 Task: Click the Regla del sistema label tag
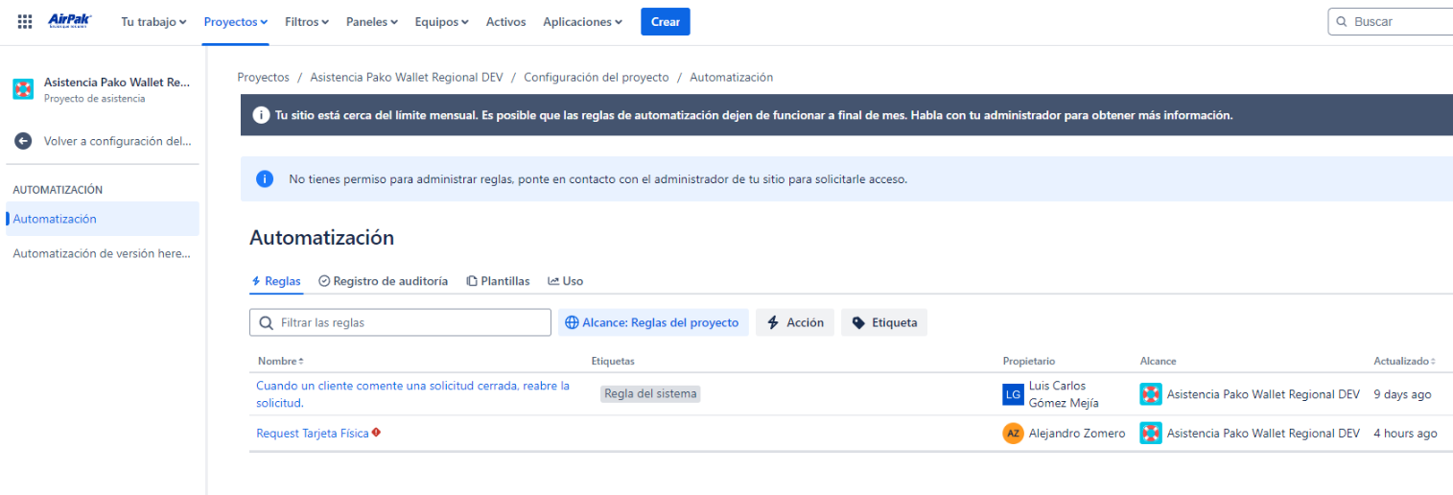[650, 394]
